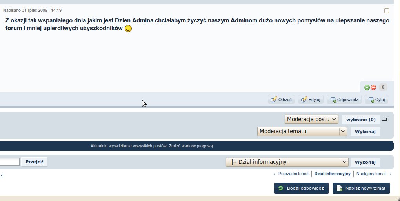Click the Przejdź button
This screenshot has width=400, height=201.
(35, 162)
